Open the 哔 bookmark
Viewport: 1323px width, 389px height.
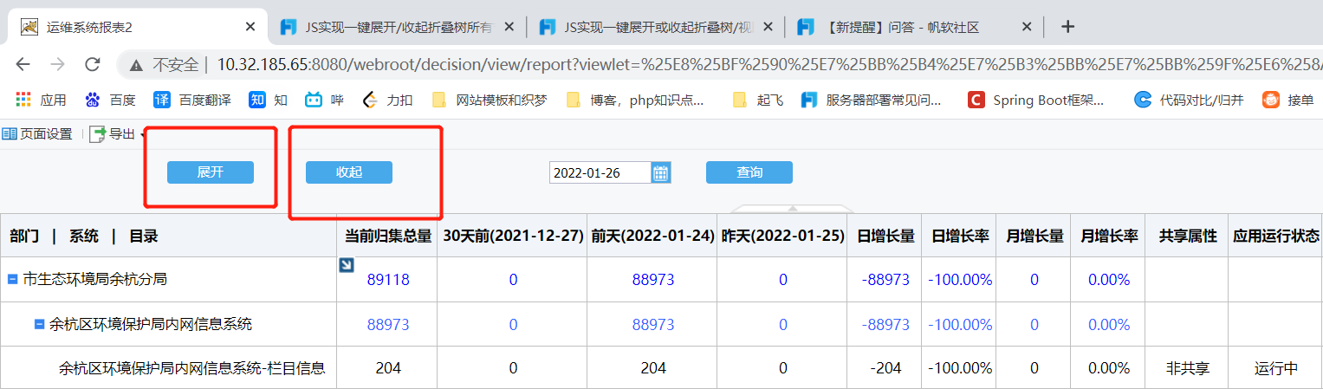324,100
